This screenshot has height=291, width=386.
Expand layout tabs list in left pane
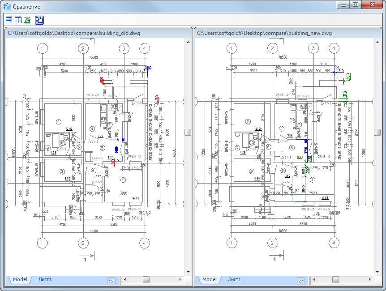112,280
